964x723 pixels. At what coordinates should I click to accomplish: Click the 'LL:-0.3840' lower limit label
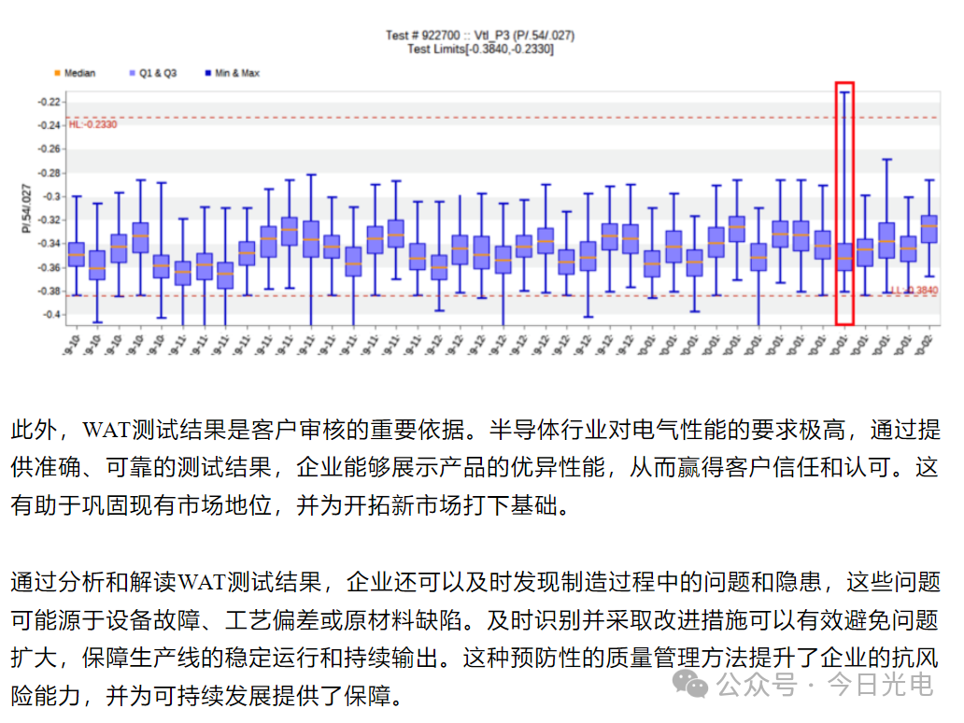click(x=914, y=291)
